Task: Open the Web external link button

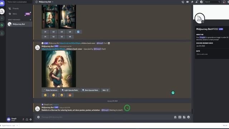Action: pyautogui.click(x=105, y=90)
